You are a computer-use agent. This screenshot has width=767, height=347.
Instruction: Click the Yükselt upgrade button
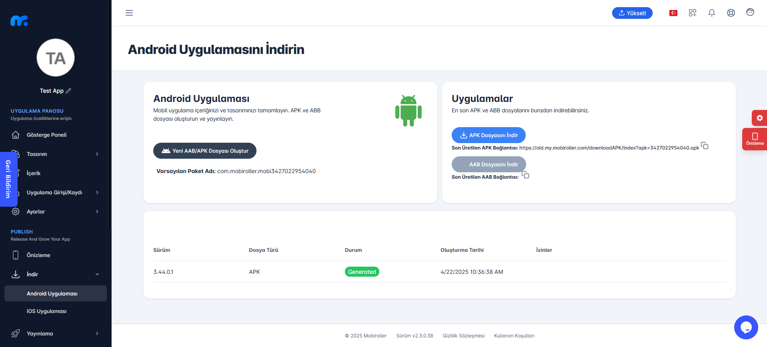point(632,13)
